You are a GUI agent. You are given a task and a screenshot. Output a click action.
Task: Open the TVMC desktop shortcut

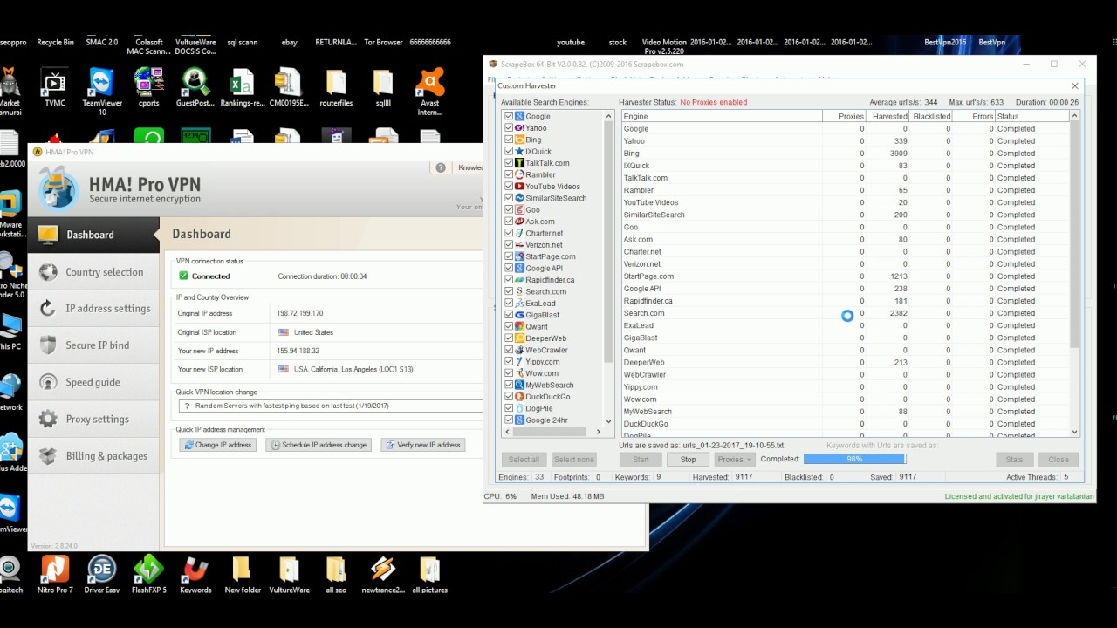54,87
